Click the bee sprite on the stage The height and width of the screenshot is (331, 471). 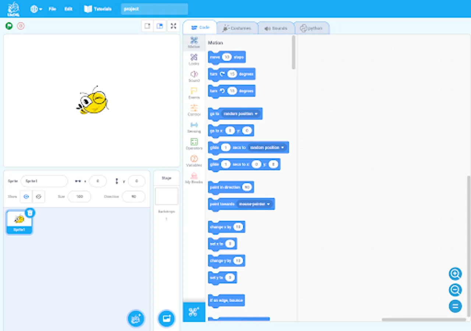point(93,100)
